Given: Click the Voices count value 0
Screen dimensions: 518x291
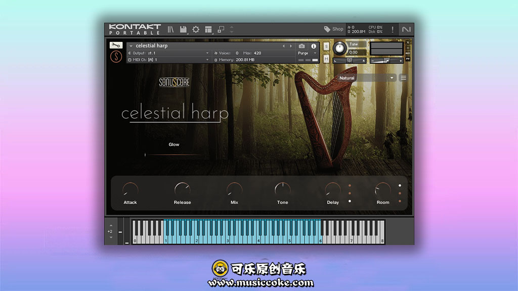Looking at the screenshot, I should pyautogui.click(x=237, y=53).
